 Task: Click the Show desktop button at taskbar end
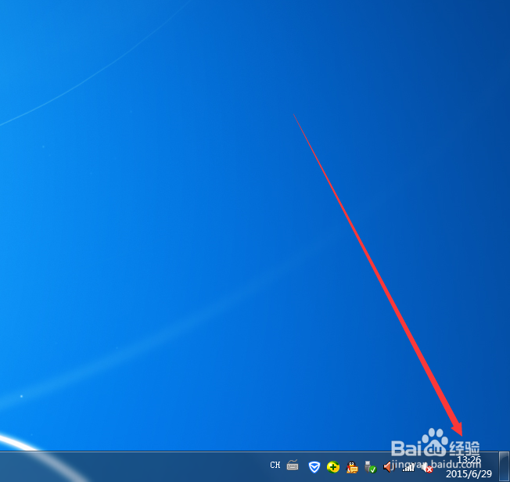click(x=505, y=466)
